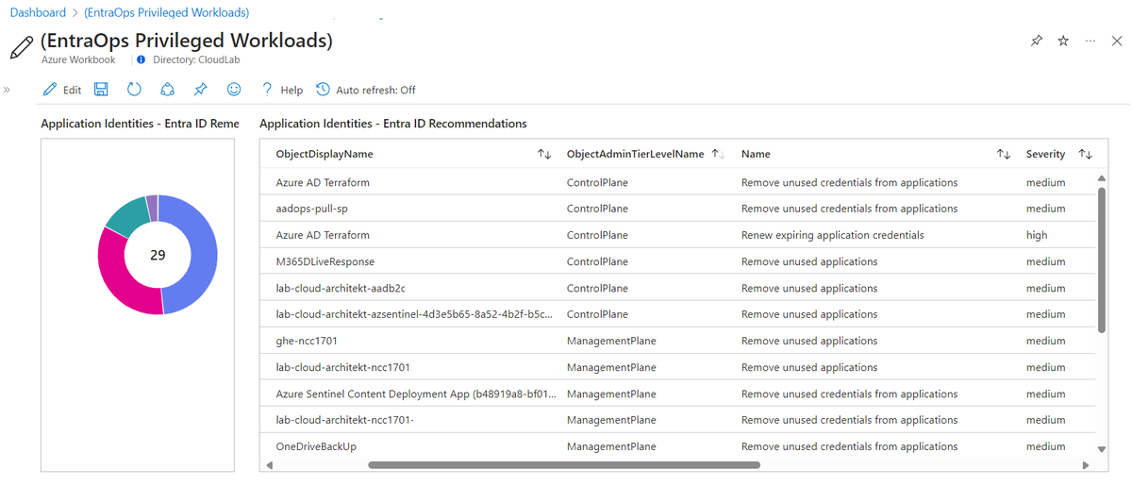Pin workbook using the toolbar pin icon
The width and height of the screenshot is (1132, 486).
pos(200,90)
